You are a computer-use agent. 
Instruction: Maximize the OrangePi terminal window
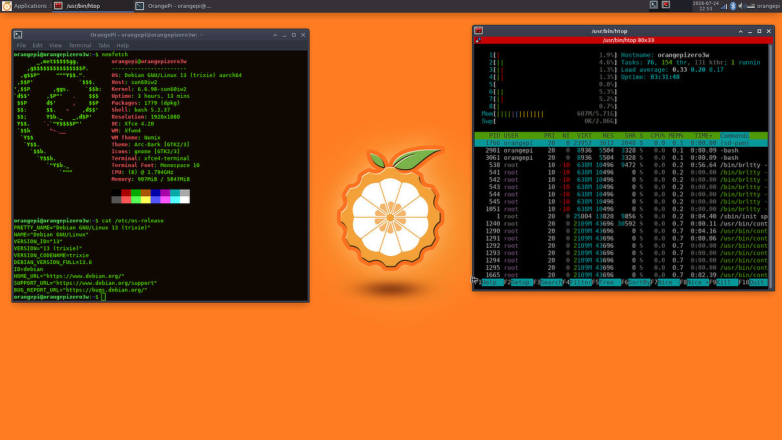pyautogui.click(x=294, y=35)
